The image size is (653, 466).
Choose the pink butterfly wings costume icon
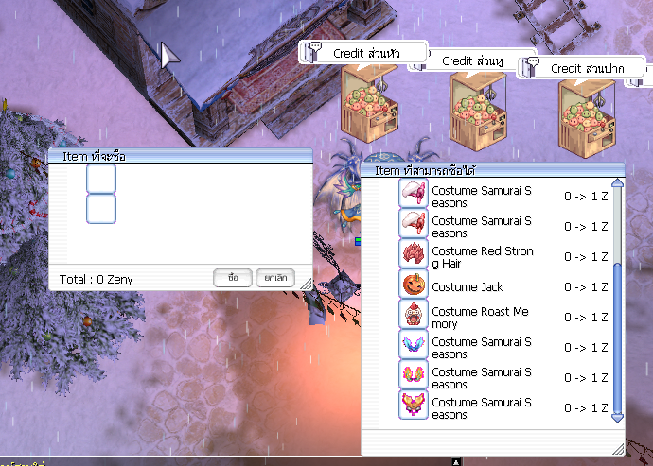pyautogui.click(x=414, y=377)
